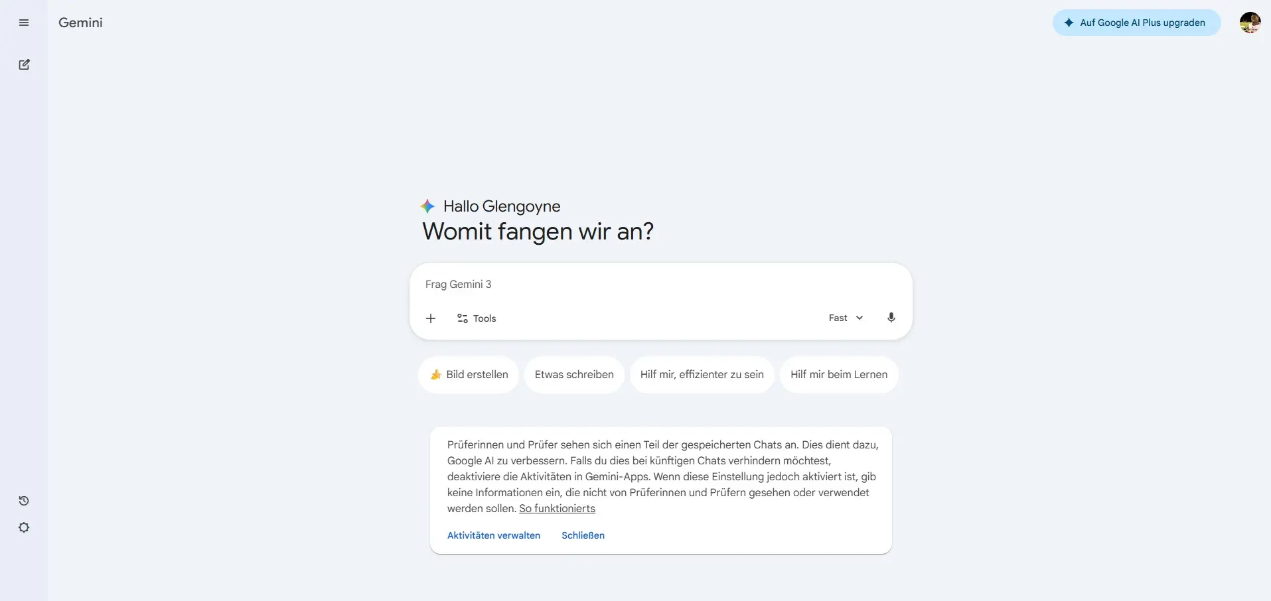This screenshot has height=601, width=1271.
Task: Focus the 'Frag Gemini 3' prompt field
Action: tap(660, 284)
